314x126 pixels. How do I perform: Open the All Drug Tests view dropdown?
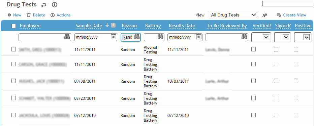[x=233, y=15]
